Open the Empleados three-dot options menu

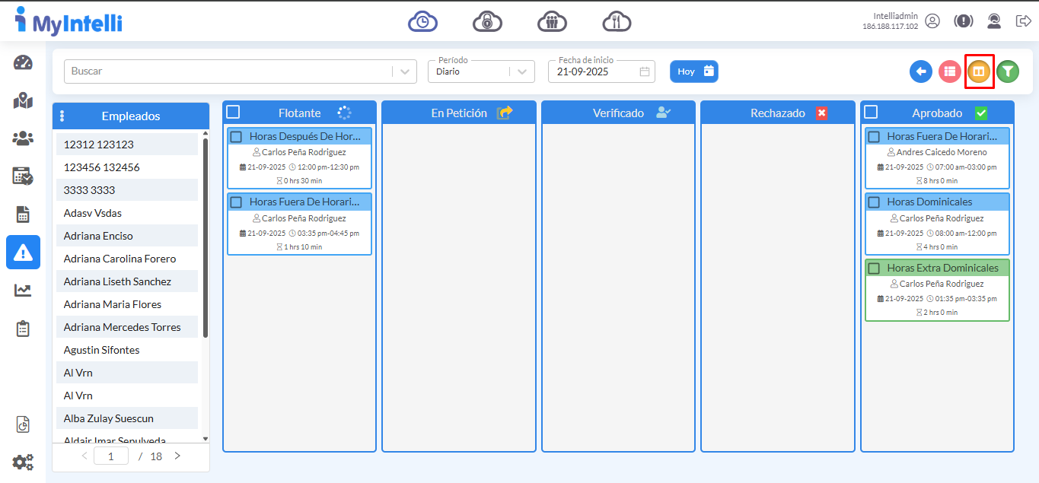pyautogui.click(x=62, y=116)
